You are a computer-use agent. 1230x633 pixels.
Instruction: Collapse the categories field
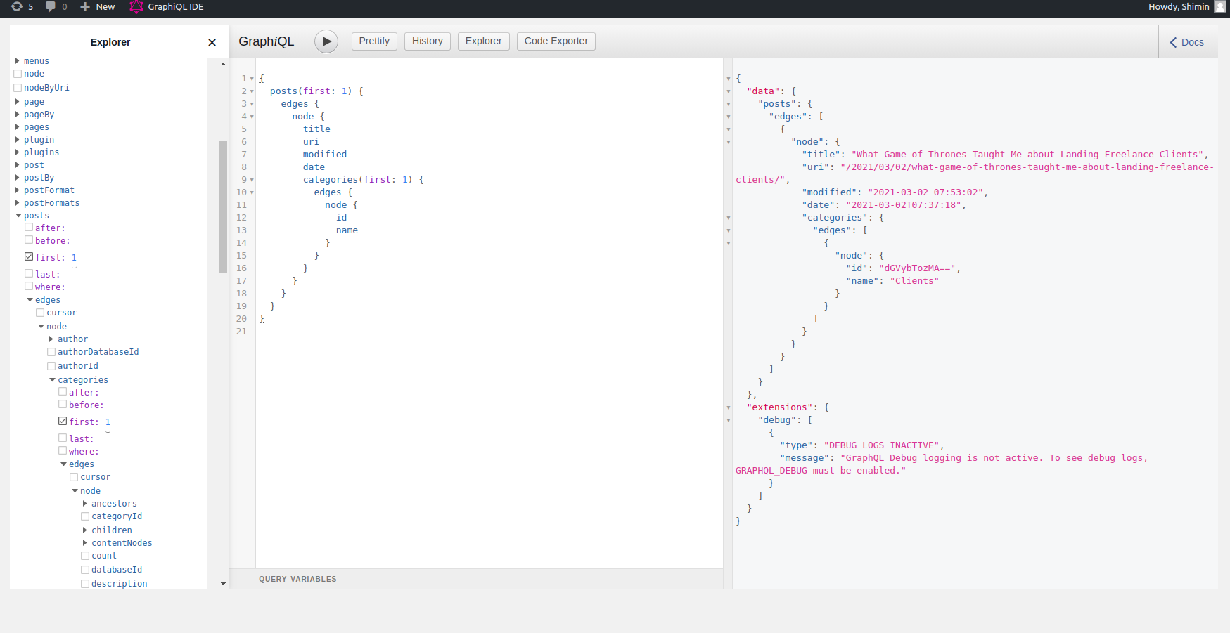click(x=52, y=380)
